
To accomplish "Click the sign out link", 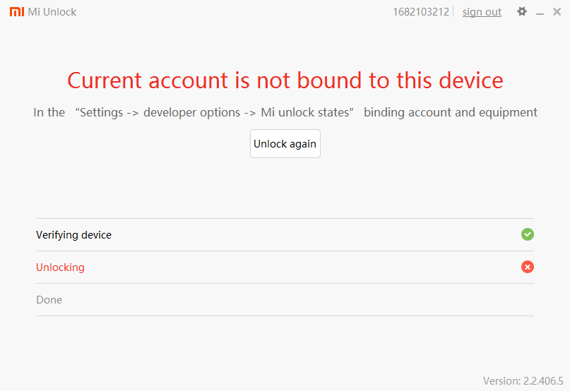I will [x=482, y=12].
